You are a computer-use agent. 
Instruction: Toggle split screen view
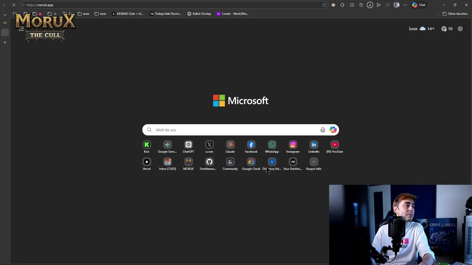point(352,5)
